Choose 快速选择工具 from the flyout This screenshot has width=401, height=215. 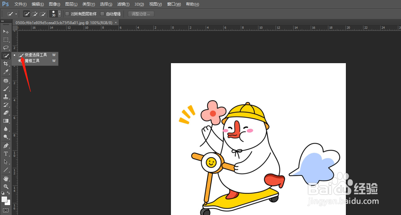point(35,55)
